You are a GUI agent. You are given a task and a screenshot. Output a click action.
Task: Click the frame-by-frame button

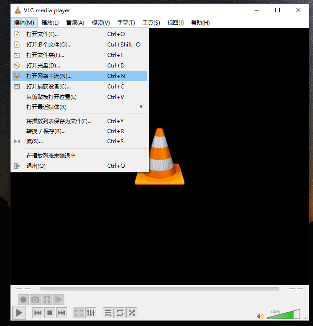59,300
